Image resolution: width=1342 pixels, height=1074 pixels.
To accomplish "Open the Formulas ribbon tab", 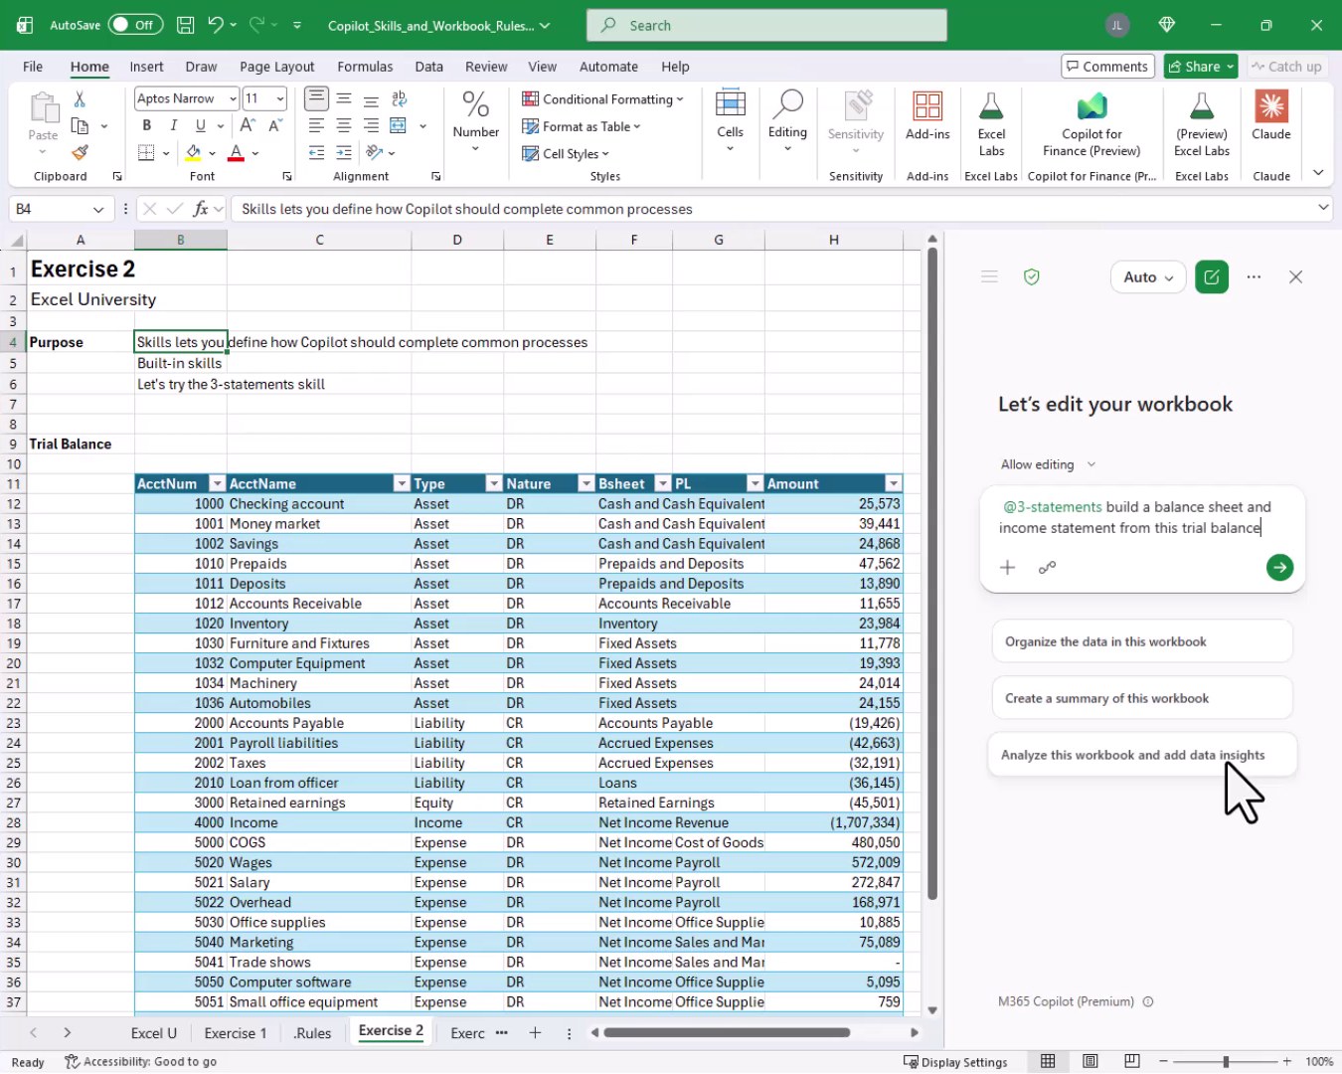I will point(365,67).
